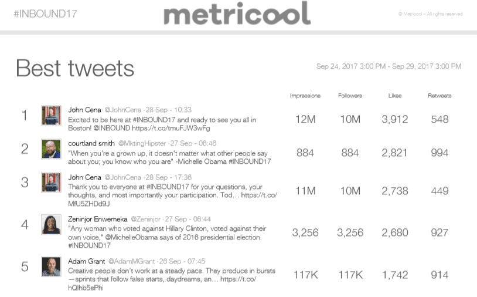
Task: Open Adam Grant's profile picture
Action: tap(51, 266)
